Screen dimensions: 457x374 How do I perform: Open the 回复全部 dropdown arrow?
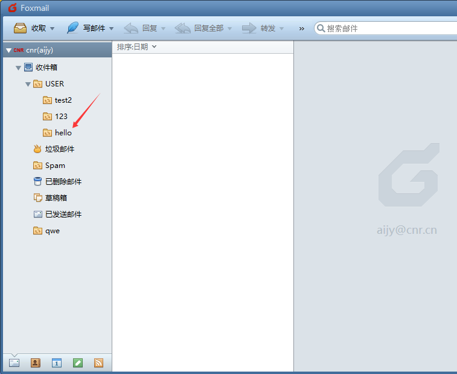tap(229, 28)
